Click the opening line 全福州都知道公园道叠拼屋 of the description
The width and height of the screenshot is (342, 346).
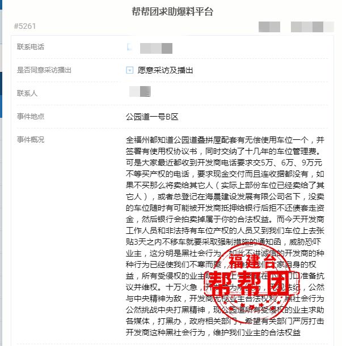pyautogui.click(x=225, y=140)
